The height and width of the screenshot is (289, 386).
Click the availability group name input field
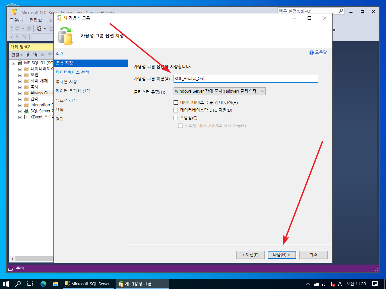(x=246, y=79)
